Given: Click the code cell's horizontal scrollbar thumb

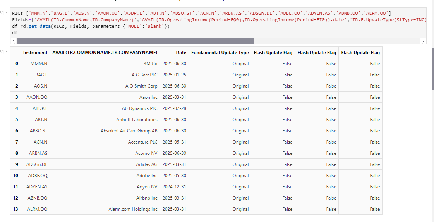Looking at the screenshot, I should (x=136, y=41).
